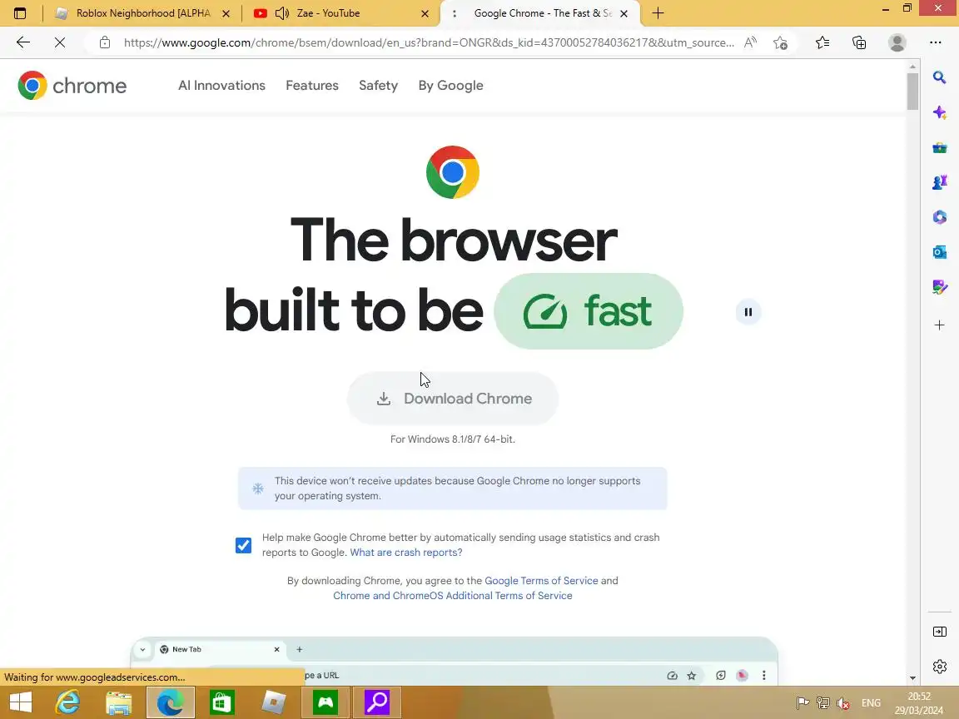Open Action Center flag icon
959x719 pixels.
tap(803, 703)
